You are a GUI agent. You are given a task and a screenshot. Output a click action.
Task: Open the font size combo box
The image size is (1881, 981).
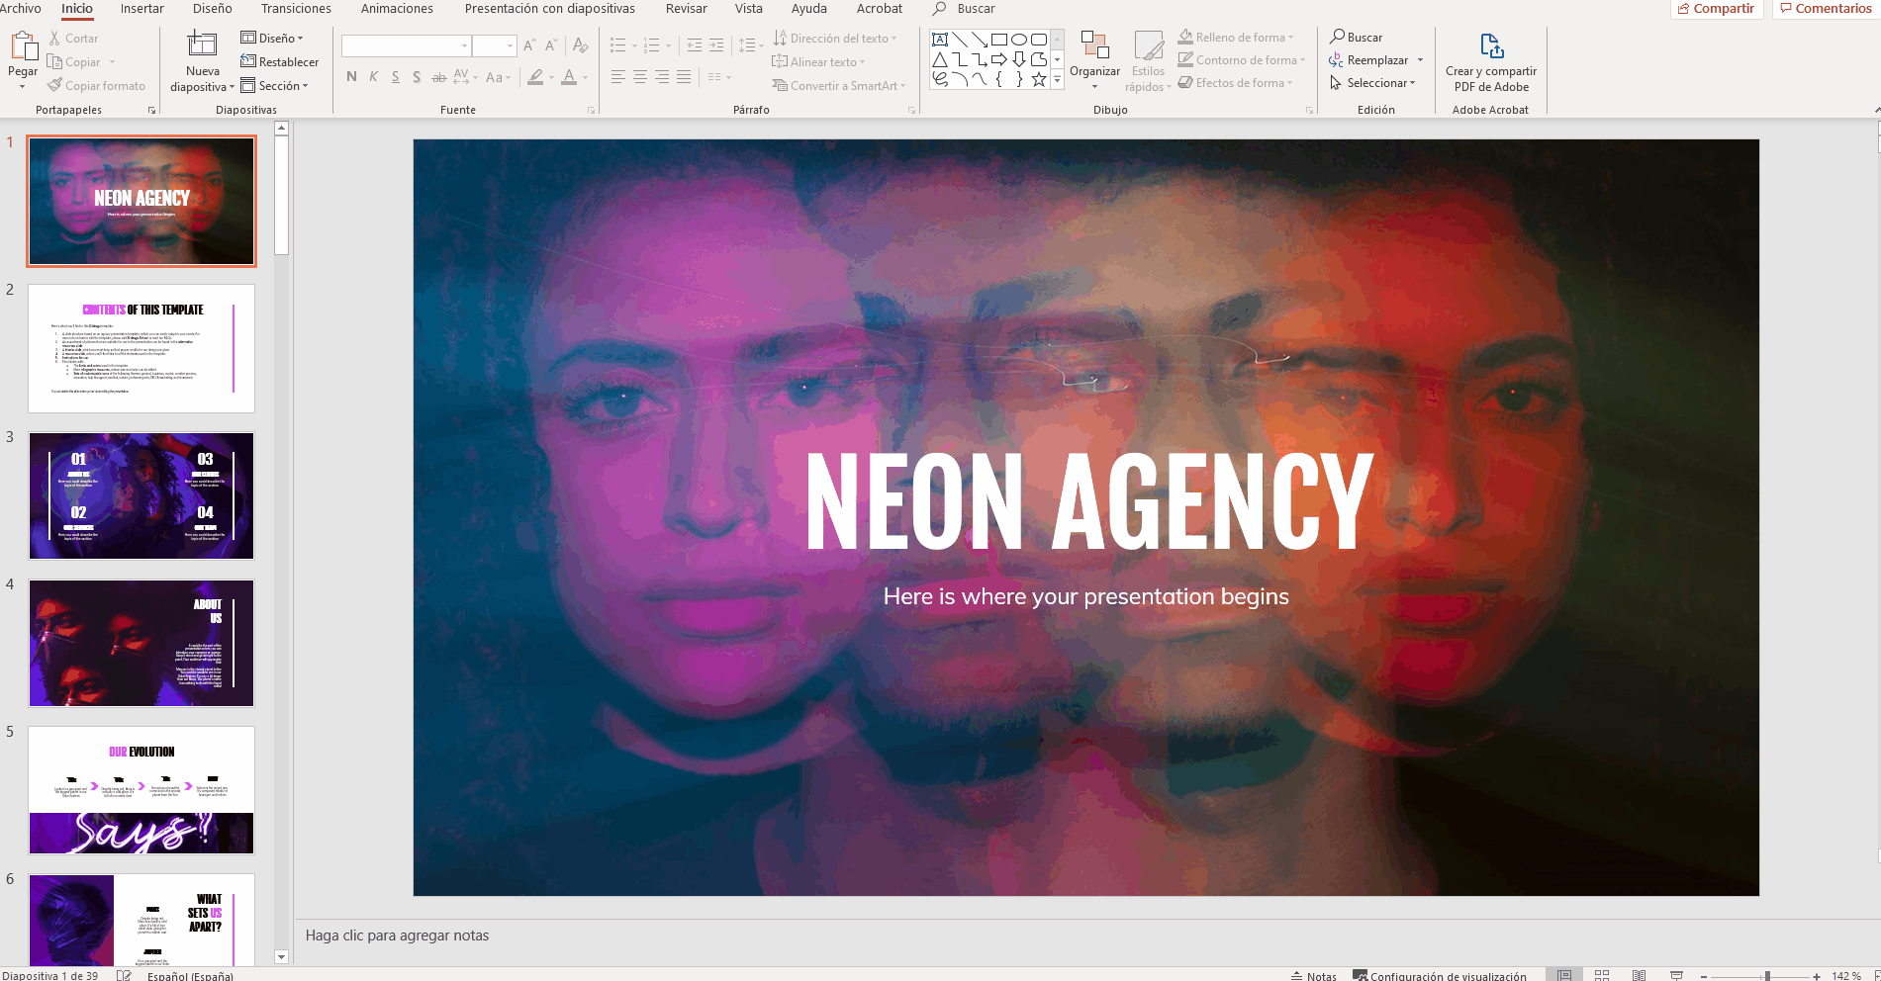tap(495, 45)
